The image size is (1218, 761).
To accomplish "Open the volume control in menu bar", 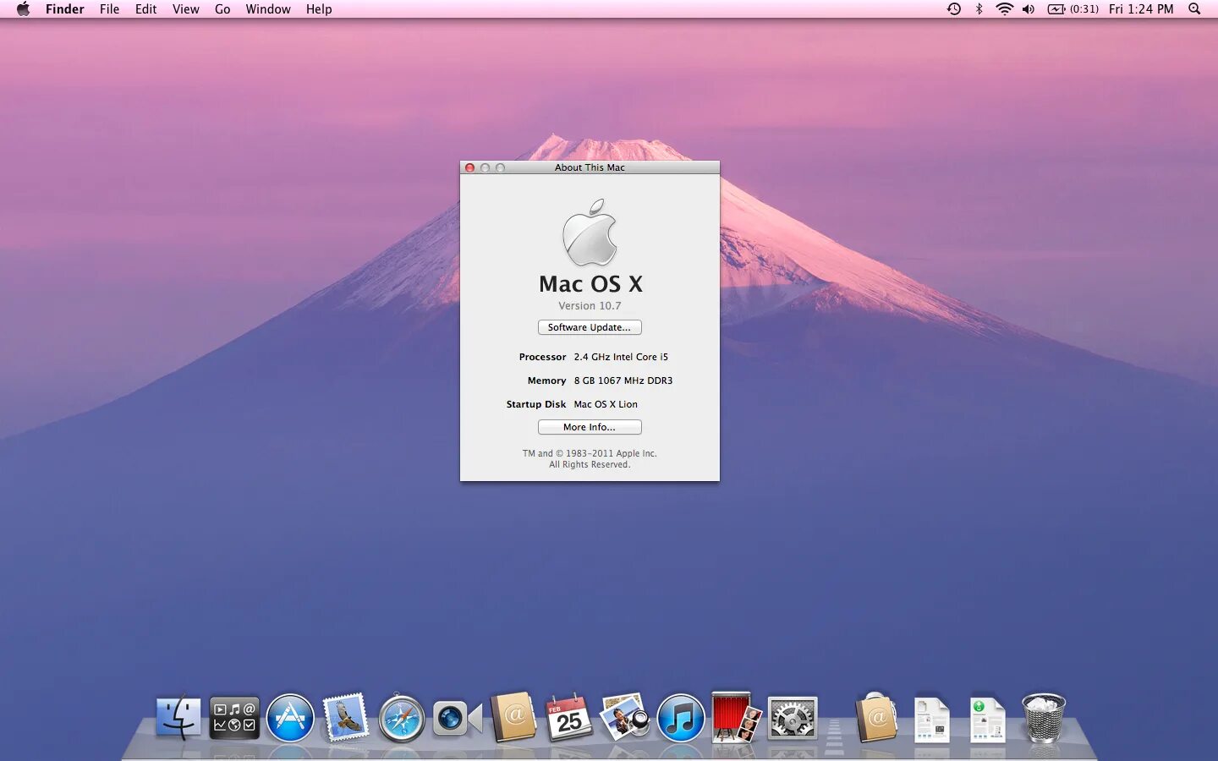I will pyautogui.click(x=1029, y=9).
